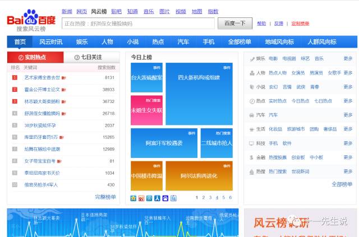Click the 汽车 car icon in right panel
359x237 pixels.
252,115
